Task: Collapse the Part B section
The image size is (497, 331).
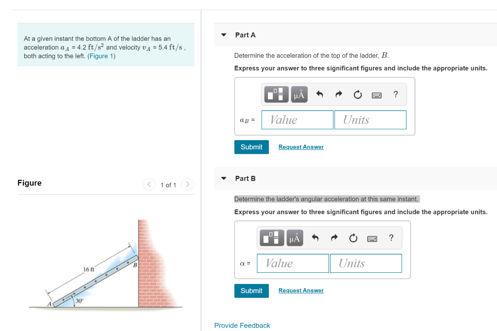Action: tap(223, 178)
